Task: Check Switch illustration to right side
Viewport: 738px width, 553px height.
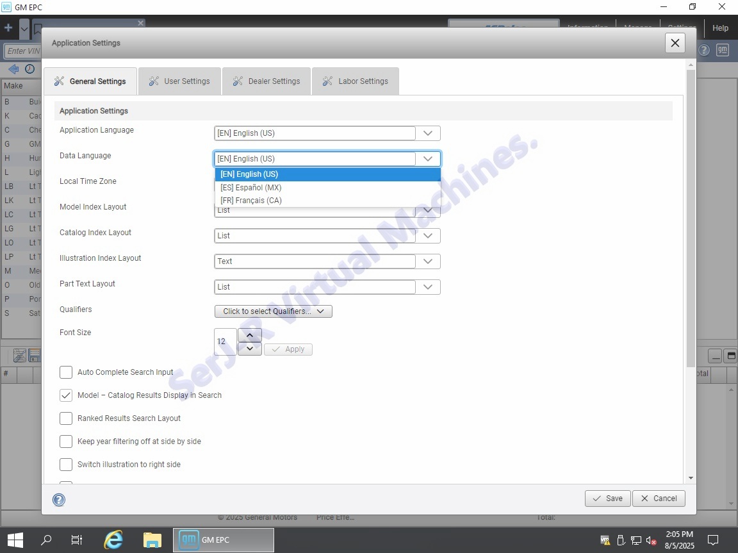Action: point(66,465)
